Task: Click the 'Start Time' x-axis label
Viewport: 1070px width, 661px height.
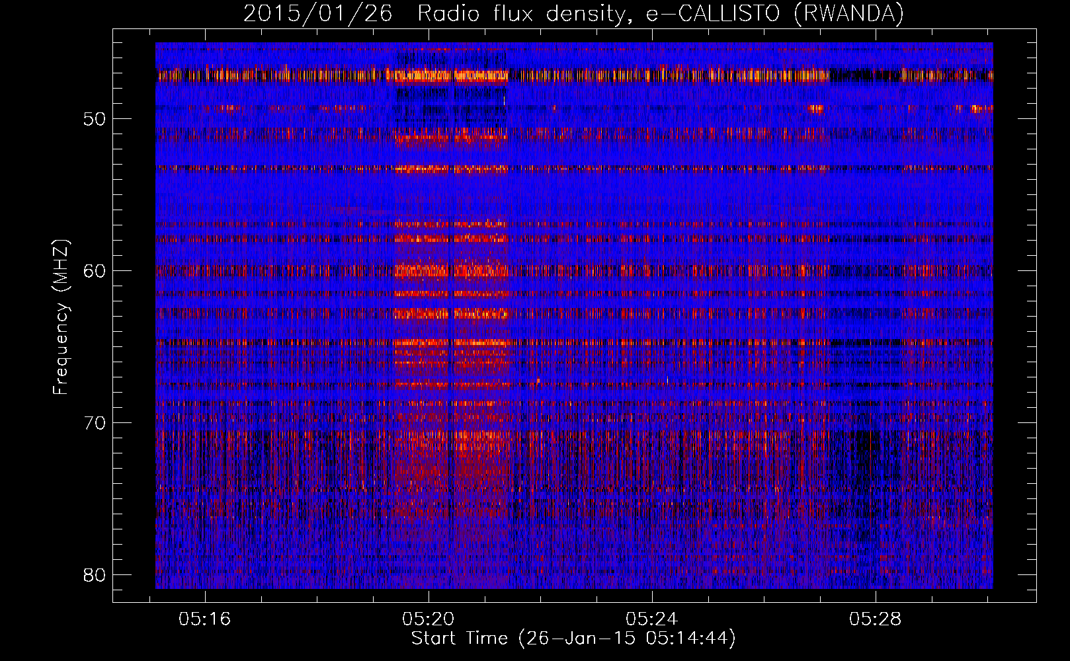Action: tap(460, 639)
